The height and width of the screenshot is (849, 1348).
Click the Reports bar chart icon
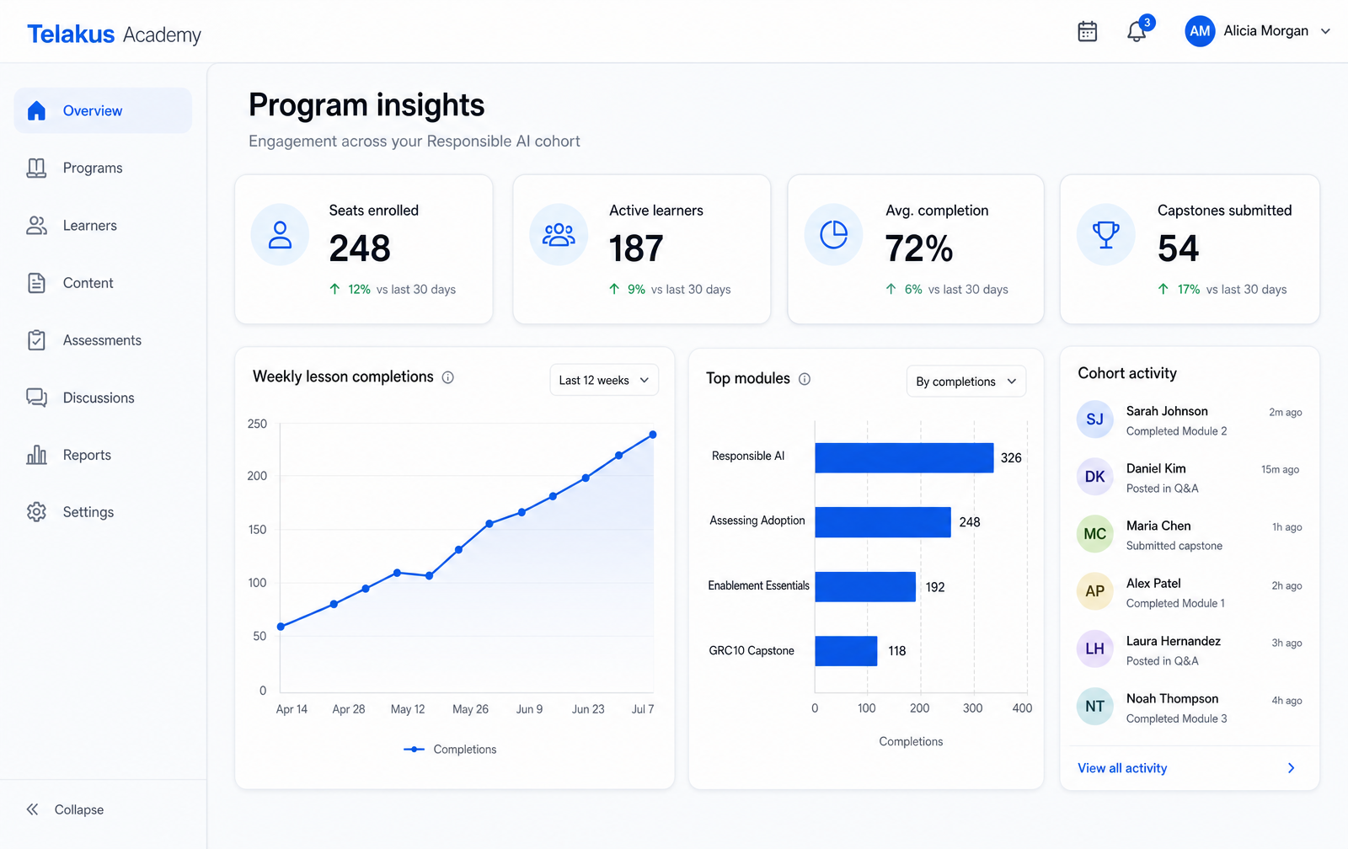36,455
